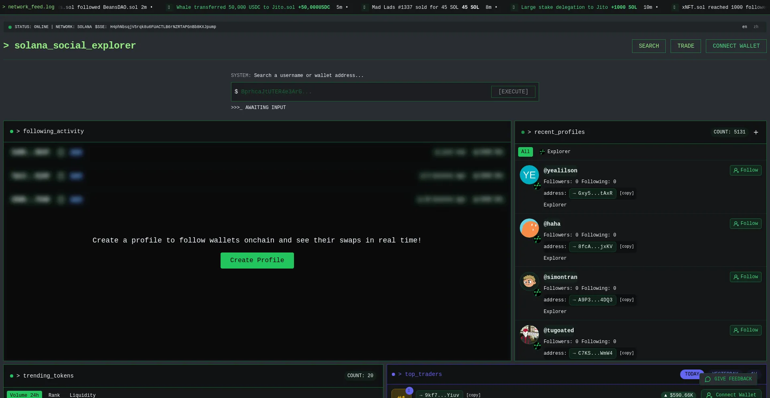Image resolution: width=770 pixels, height=398 pixels.
Task: Click the CONNECT WALLET header button
Action: 736,46
